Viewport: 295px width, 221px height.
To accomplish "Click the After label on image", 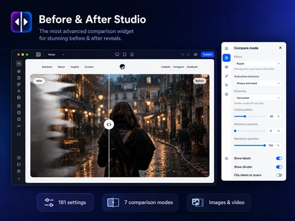I will [x=39, y=81].
